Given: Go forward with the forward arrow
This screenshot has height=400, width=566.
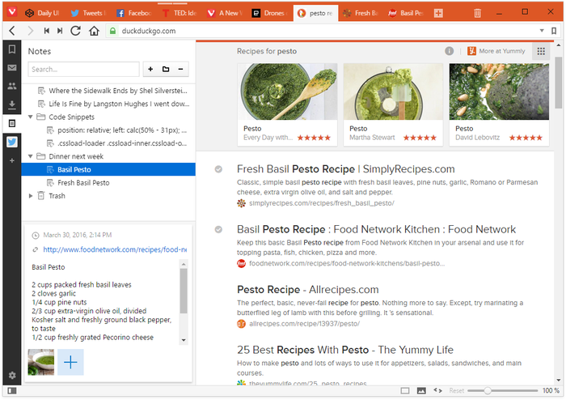Looking at the screenshot, I should click(x=31, y=31).
